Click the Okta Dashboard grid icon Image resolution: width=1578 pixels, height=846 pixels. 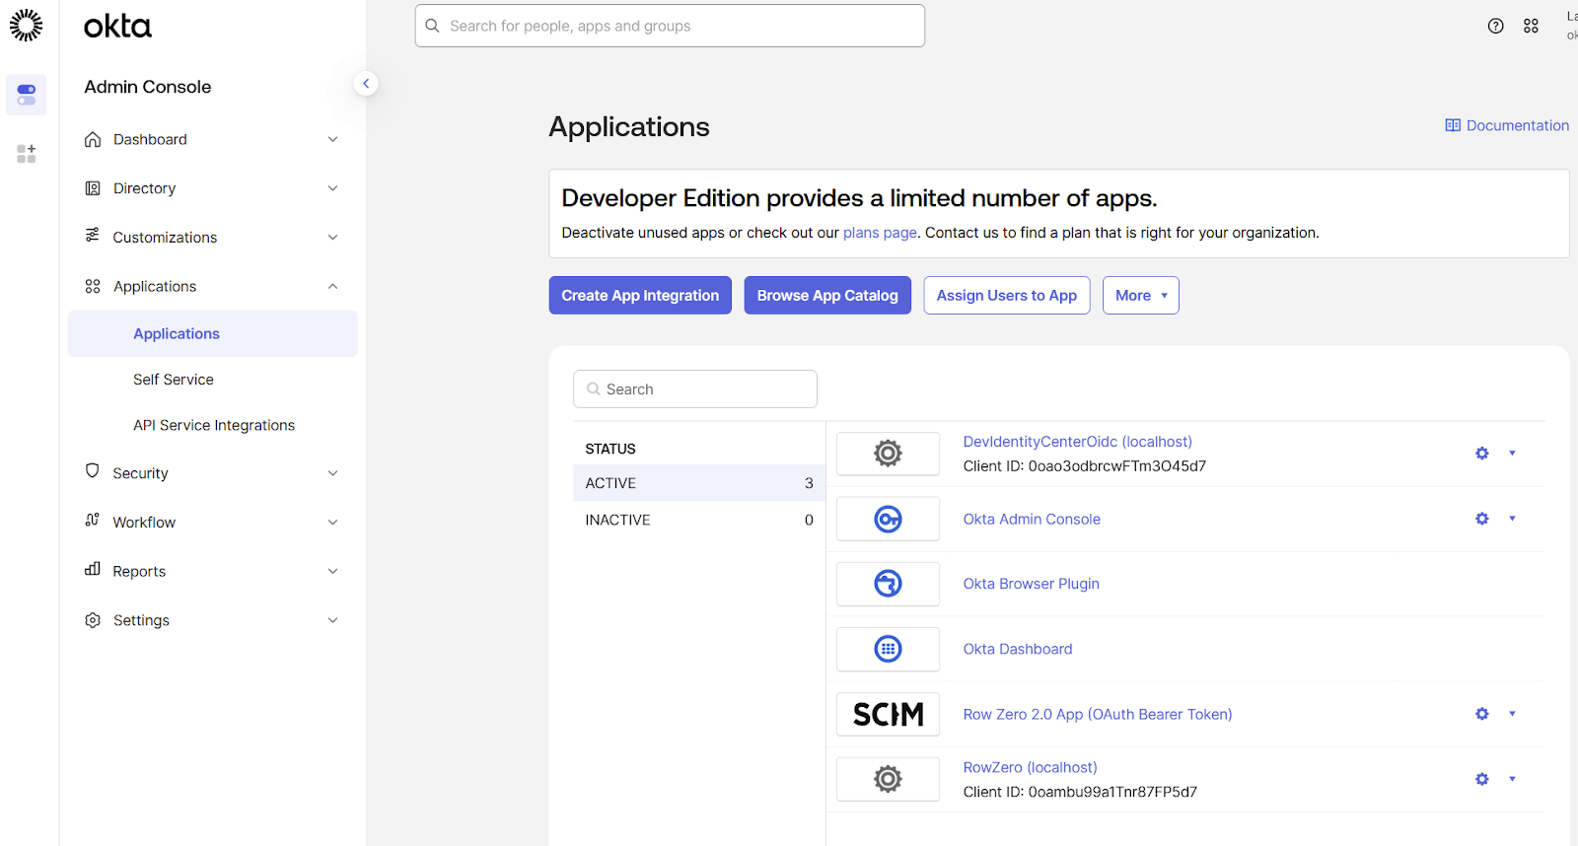click(888, 649)
